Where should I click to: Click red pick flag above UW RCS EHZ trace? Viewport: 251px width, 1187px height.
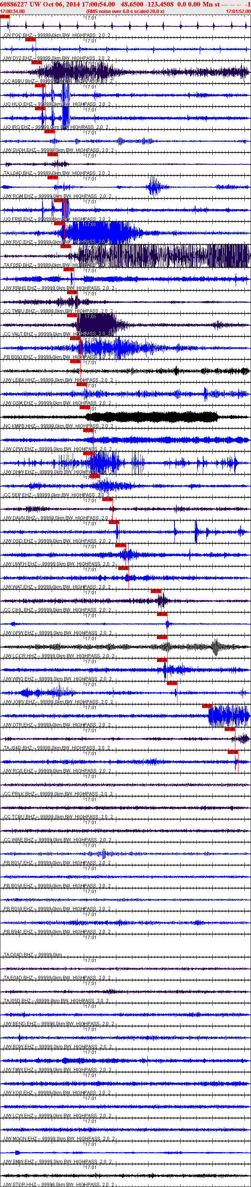[233, 752]
